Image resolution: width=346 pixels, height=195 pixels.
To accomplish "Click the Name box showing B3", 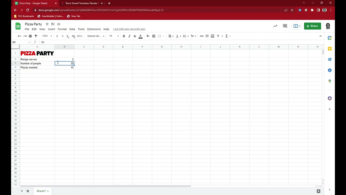I will tap(21, 42).
